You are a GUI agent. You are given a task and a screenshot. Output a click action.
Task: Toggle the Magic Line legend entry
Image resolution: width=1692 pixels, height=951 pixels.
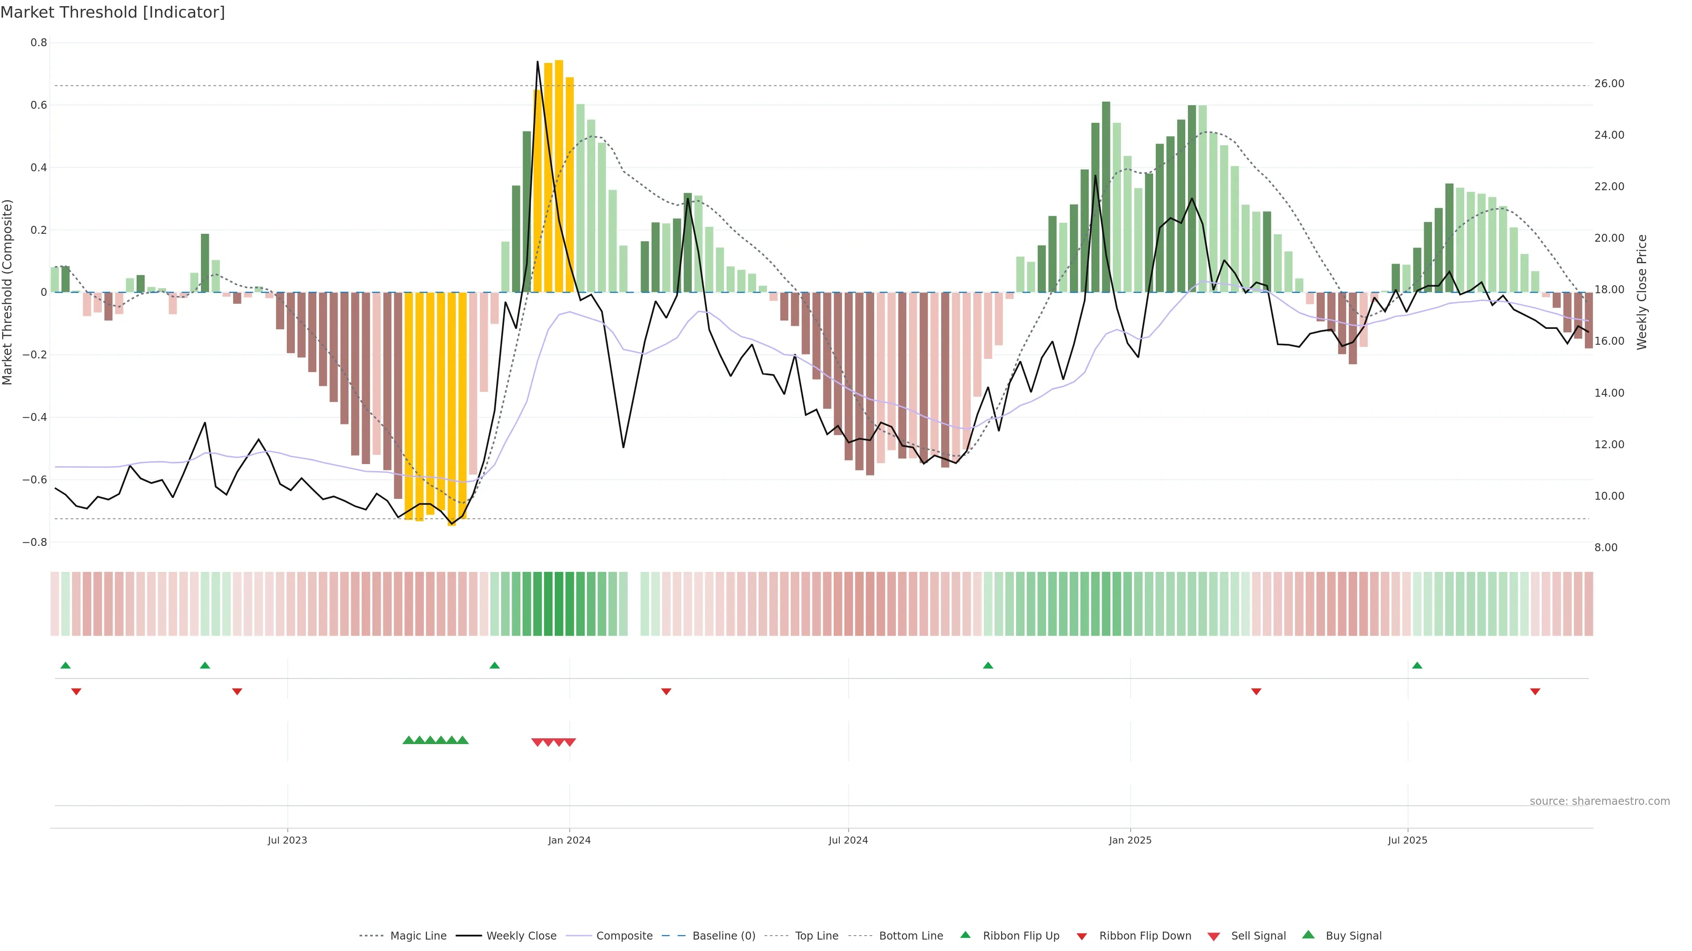418,936
